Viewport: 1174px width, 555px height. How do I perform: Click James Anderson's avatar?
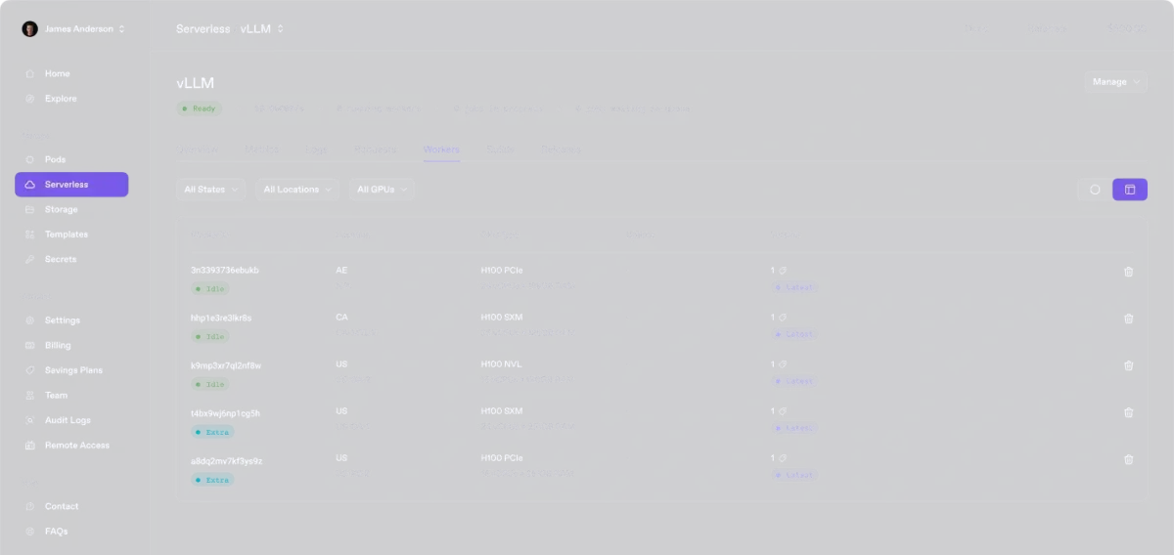(x=29, y=29)
